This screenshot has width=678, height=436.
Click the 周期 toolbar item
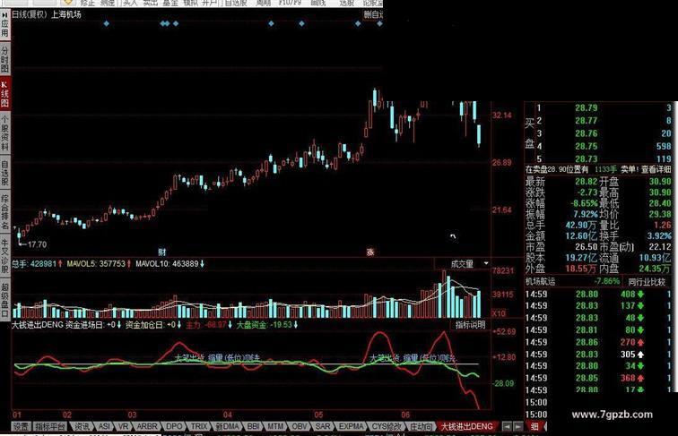point(263,3)
